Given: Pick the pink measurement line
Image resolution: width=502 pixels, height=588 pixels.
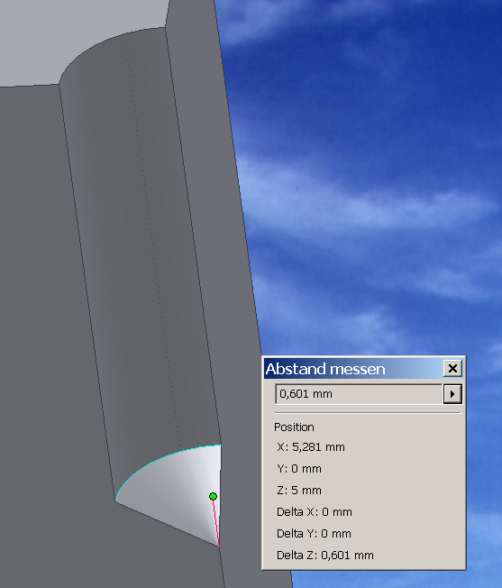Looking at the screenshot, I should pos(216,523).
